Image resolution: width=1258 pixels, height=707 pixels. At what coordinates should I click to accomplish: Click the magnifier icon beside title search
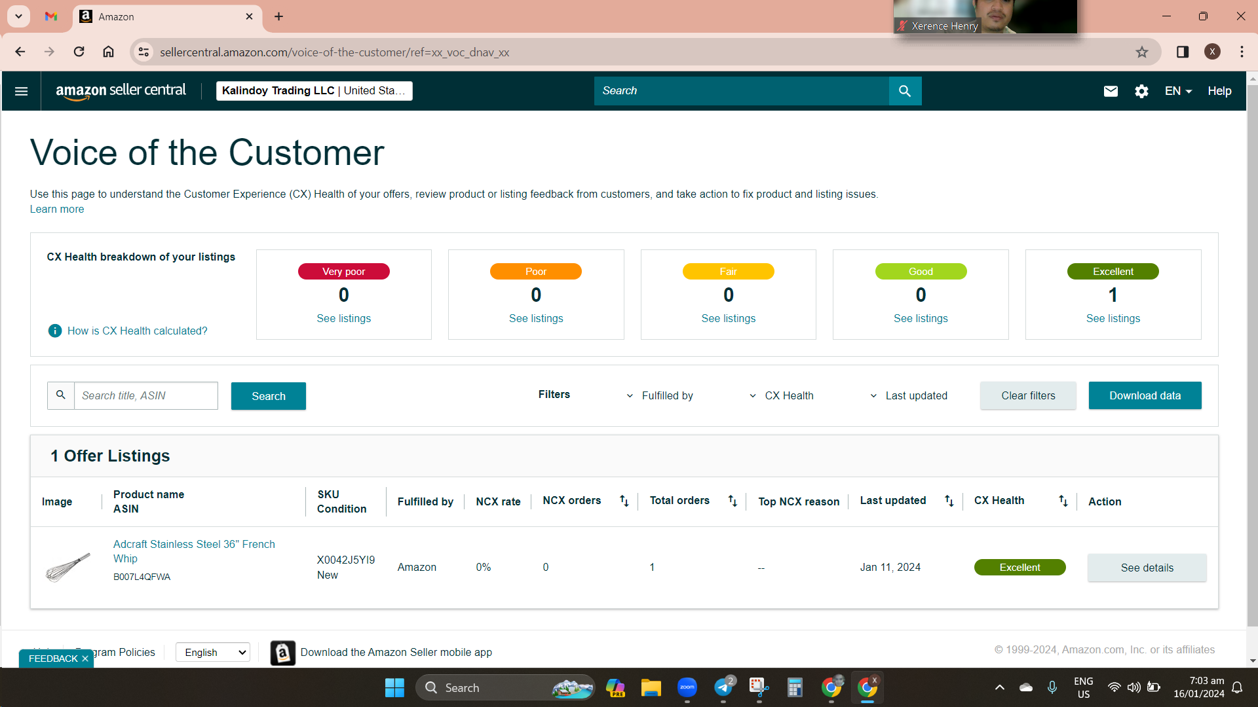pyautogui.click(x=61, y=395)
